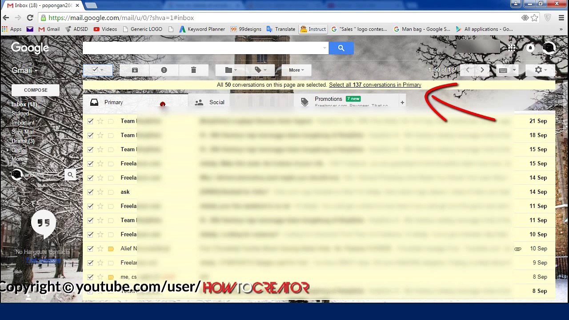Click Chrome back navigation arrow
The height and width of the screenshot is (320, 569).
6,18
